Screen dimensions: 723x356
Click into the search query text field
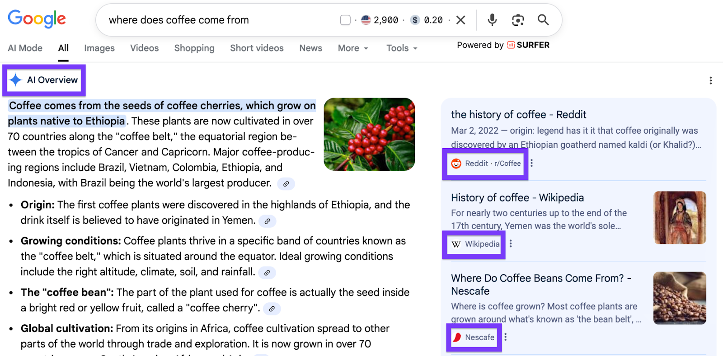coord(217,20)
